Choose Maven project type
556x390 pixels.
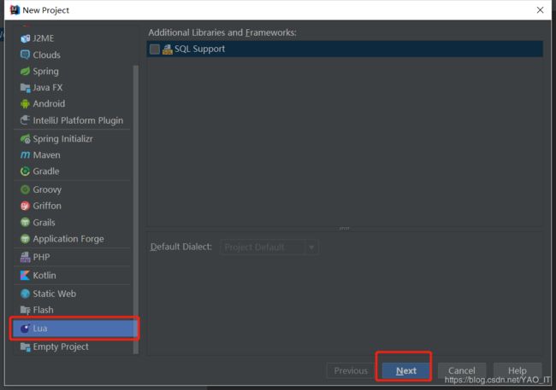73,155
